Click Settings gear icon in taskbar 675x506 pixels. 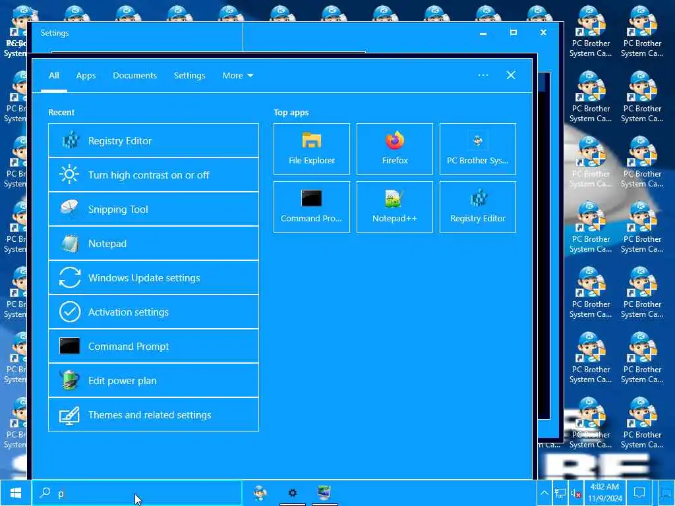point(293,493)
